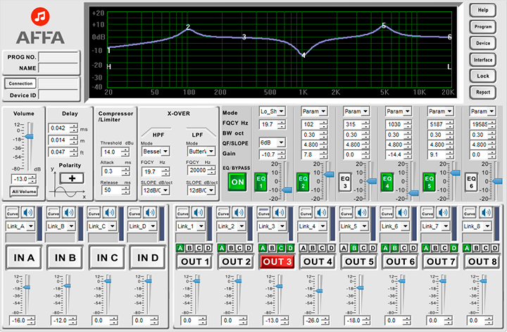Mute the IN D channel speaker icon
The image size is (507, 332).
click(150, 213)
